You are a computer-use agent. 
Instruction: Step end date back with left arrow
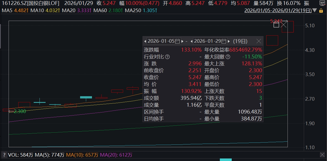pyautogui.click(x=191, y=41)
